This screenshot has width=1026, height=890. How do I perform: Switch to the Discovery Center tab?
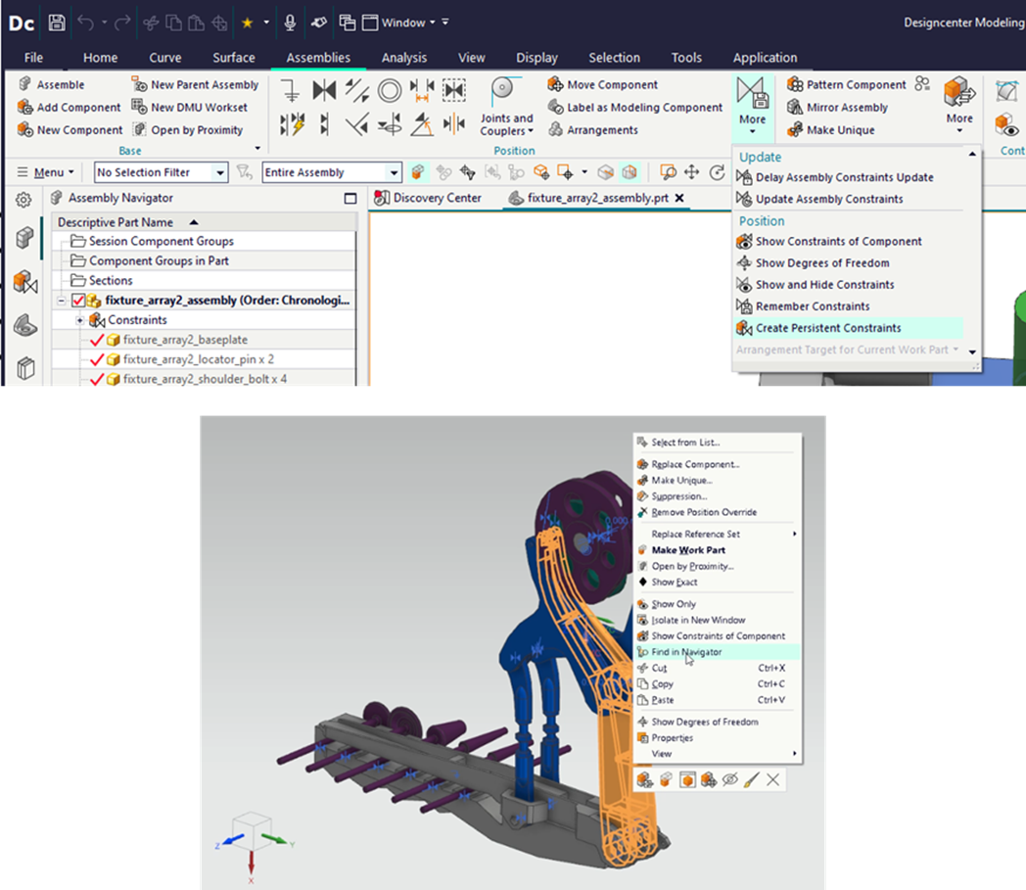428,198
